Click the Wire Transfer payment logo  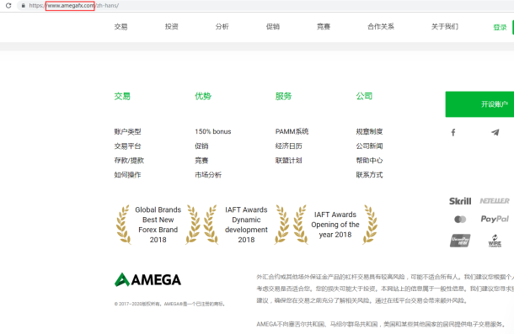click(x=495, y=241)
